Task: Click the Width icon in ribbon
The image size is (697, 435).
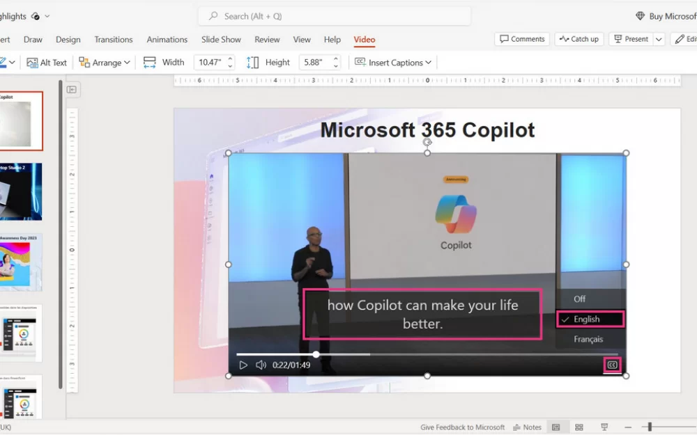Action: click(x=150, y=63)
